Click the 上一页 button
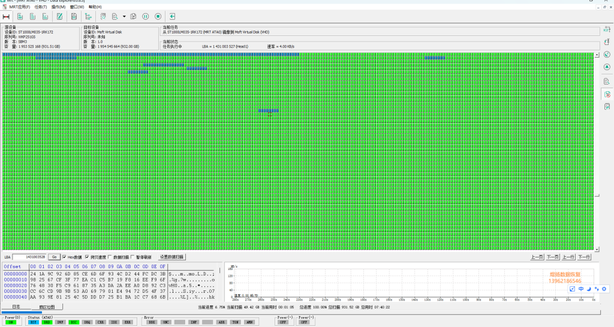The image size is (614, 327). (x=537, y=257)
